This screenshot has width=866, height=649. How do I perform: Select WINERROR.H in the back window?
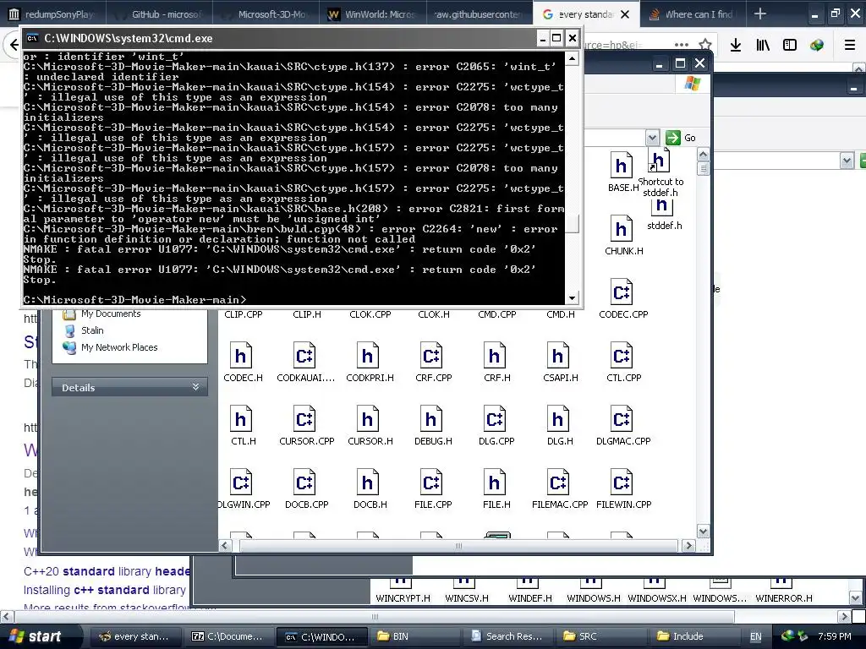coord(783,591)
